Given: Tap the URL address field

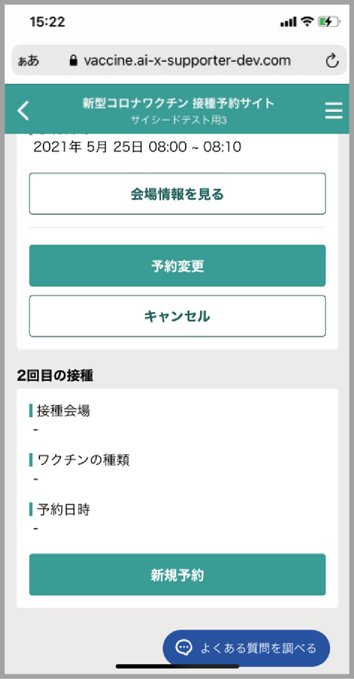Looking at the screenshot, I should (x=187, y=61).
